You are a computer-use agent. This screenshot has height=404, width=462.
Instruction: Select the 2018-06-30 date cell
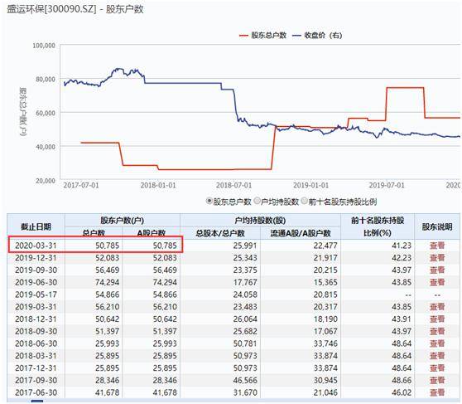tap(36, 343)
